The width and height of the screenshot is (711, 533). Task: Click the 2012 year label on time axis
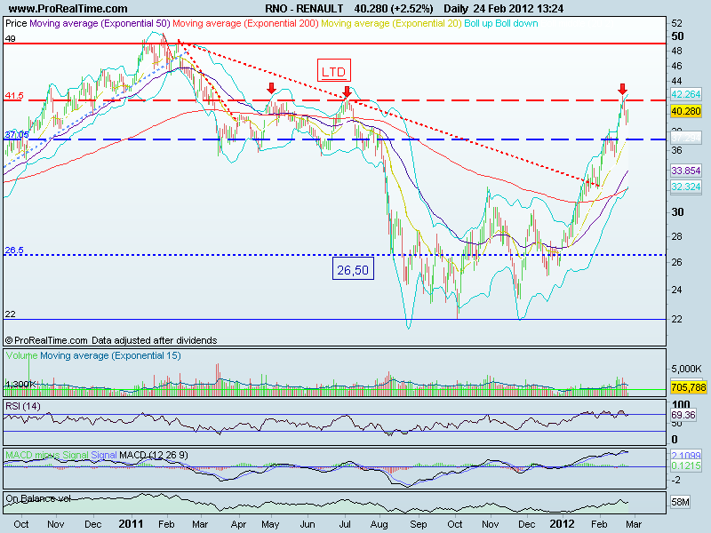point(562,524)
